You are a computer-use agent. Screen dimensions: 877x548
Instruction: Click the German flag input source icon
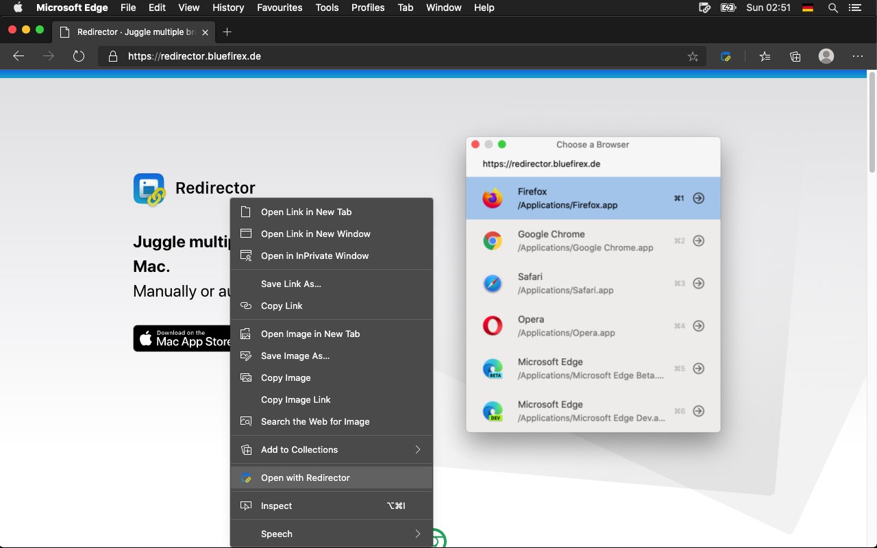point(808,8)
